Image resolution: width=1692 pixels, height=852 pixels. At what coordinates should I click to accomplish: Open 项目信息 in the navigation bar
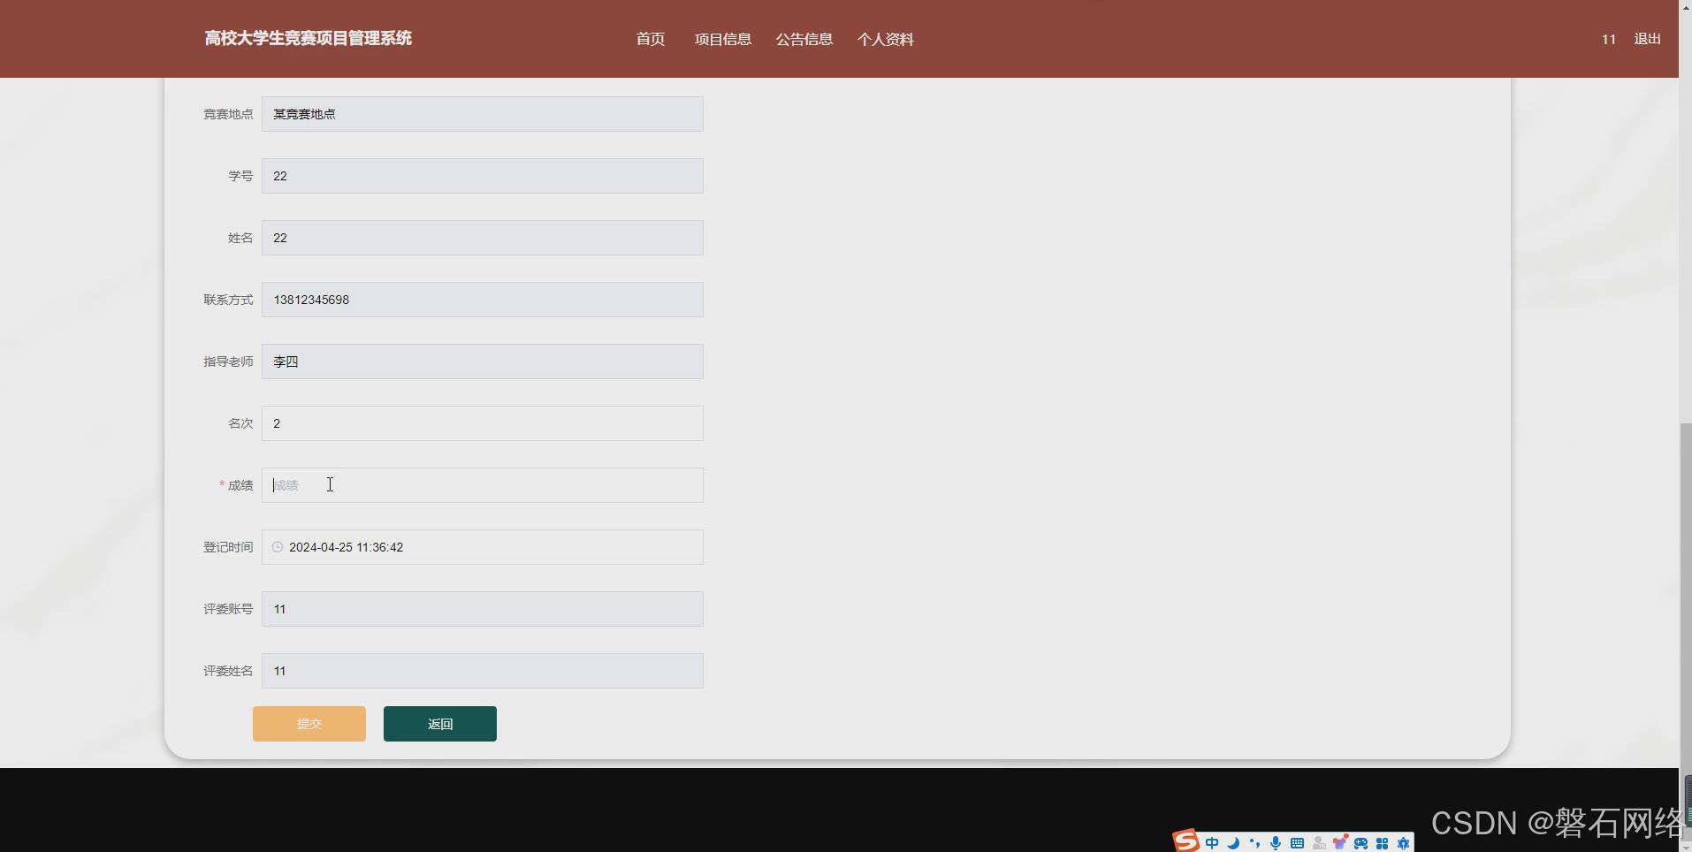723,39
